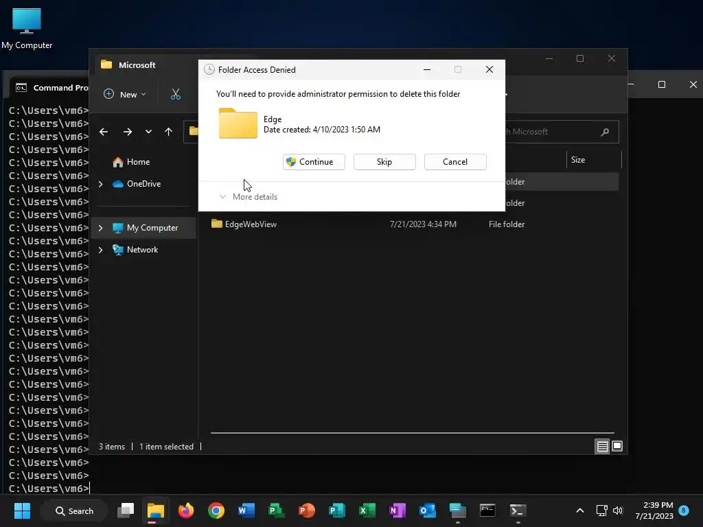Skip deleting the Edge folder
Image resolution: width=703 pixels, height=527 pixels.
pyautogui.click(x=384, y=162)
